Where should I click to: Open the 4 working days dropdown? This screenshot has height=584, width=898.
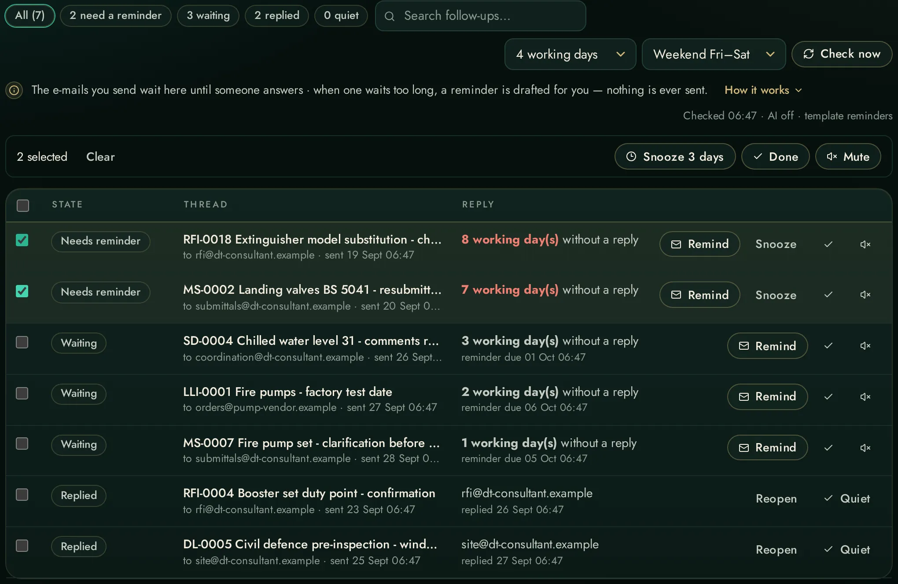(570, 54)
